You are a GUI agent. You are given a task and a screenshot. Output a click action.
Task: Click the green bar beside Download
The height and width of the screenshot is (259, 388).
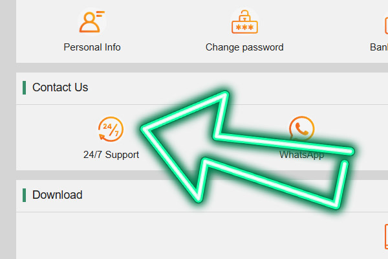[x=25, y=195]
